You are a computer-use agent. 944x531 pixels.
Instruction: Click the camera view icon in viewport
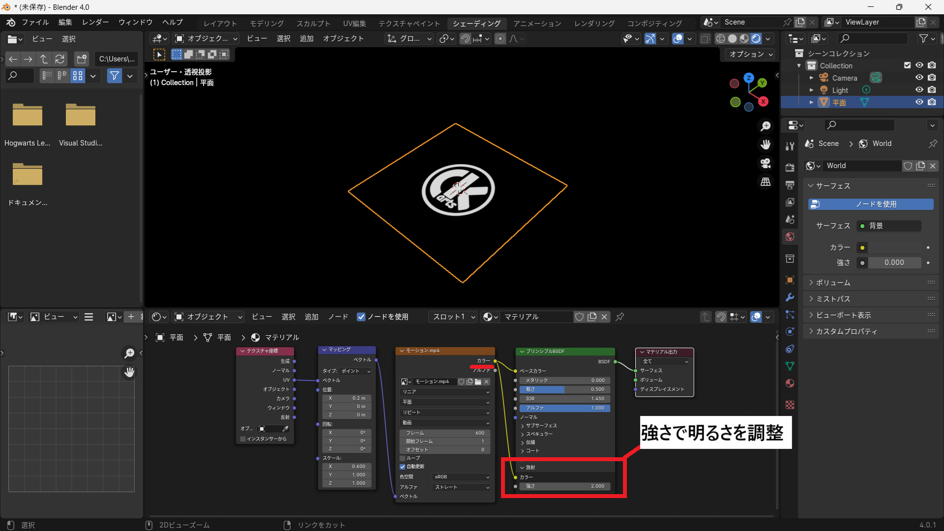(x=766, y=163)
